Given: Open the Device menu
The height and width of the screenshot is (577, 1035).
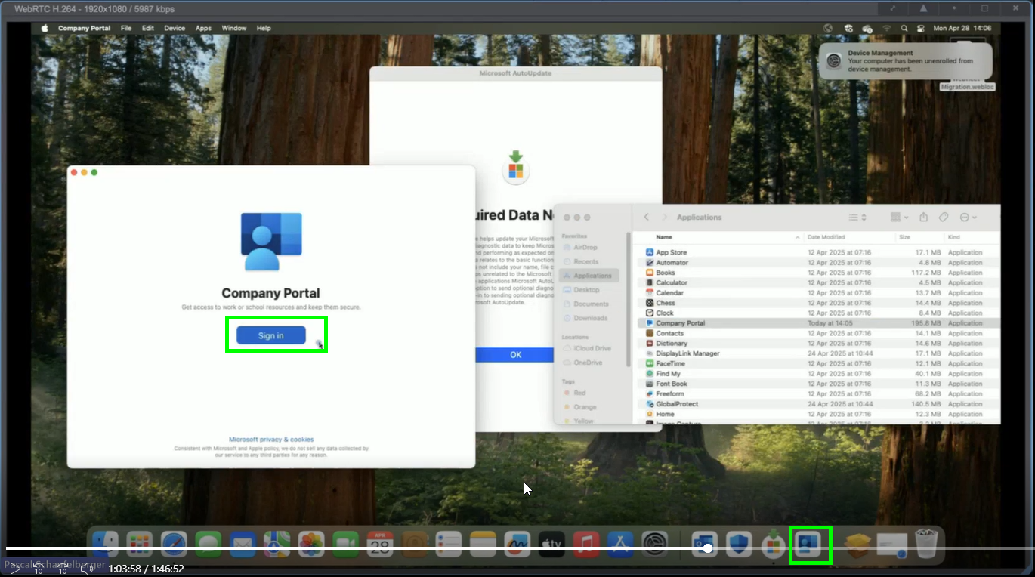Looking at the screenshot, I should pos(175,28).
